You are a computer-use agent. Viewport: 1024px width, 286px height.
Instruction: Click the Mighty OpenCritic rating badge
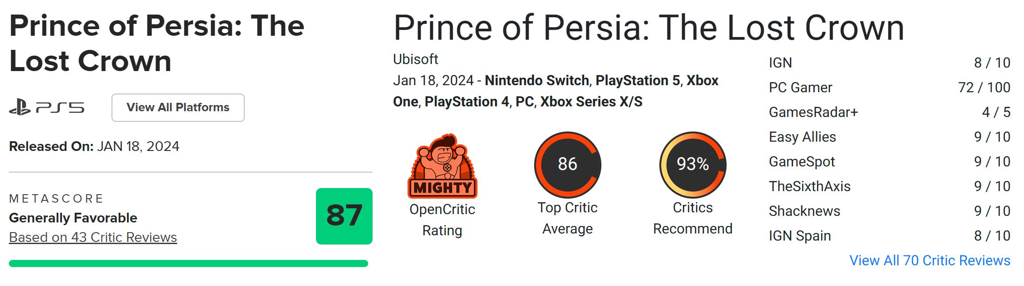pyautogui.click(x=442, y=166)
